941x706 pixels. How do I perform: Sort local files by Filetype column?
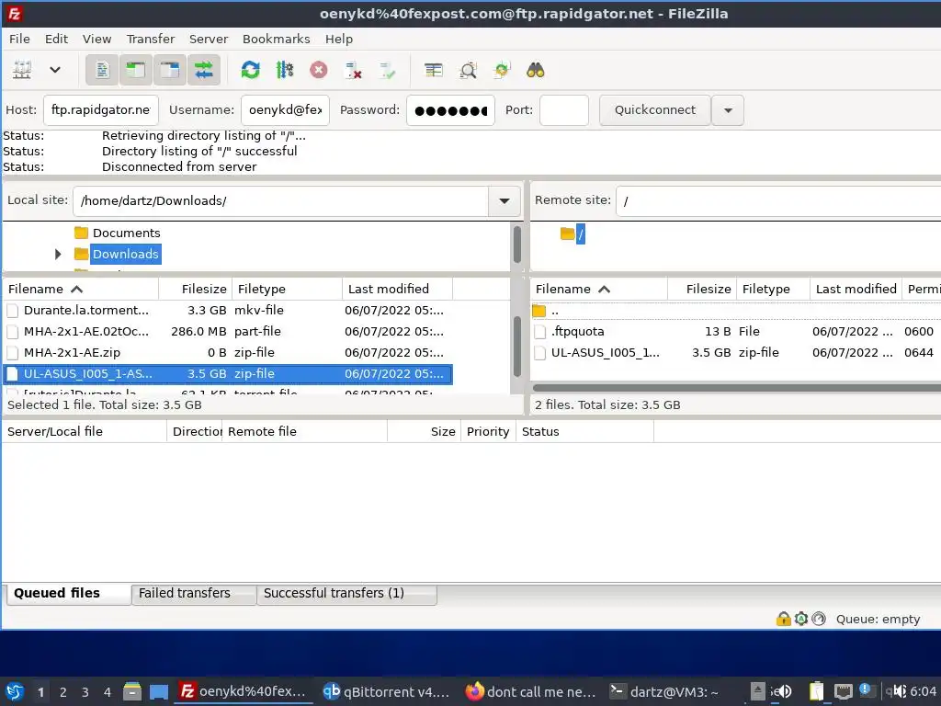tap(286, 290)
